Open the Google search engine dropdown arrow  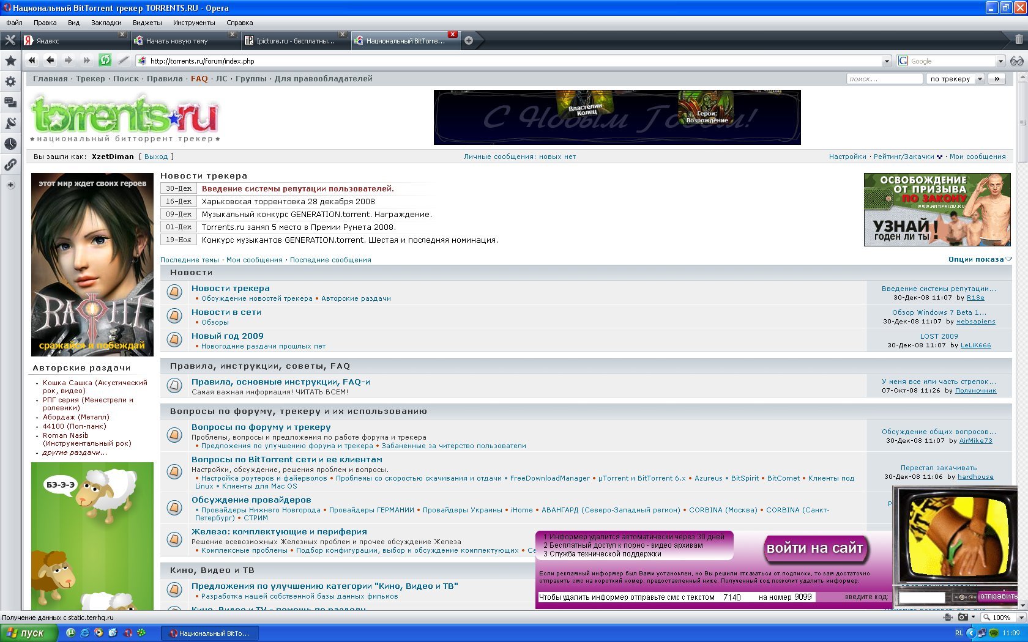1001,61
